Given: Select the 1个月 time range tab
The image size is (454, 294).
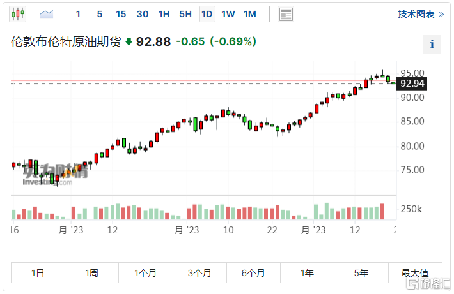Looking at the screenshot, I should [146, 273].
